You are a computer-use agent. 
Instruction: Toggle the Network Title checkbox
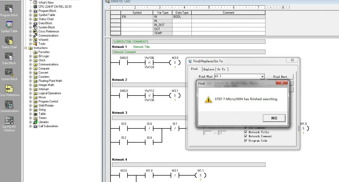[x=246, y=132]
